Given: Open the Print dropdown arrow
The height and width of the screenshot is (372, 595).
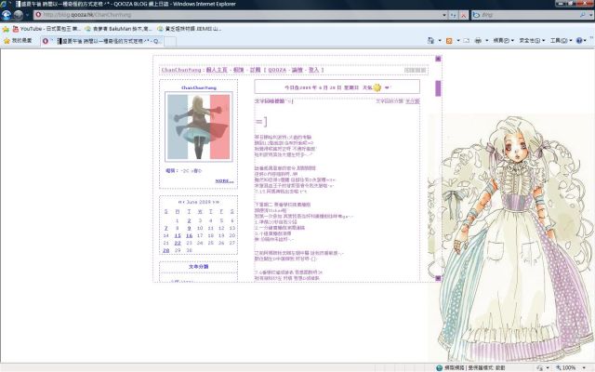Looking at the screenshot, I should click(486, 40).
